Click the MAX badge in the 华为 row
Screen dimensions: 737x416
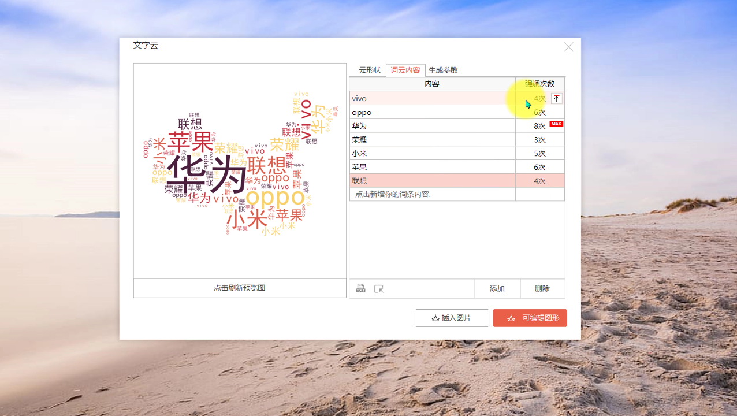[x=556, y=124]
